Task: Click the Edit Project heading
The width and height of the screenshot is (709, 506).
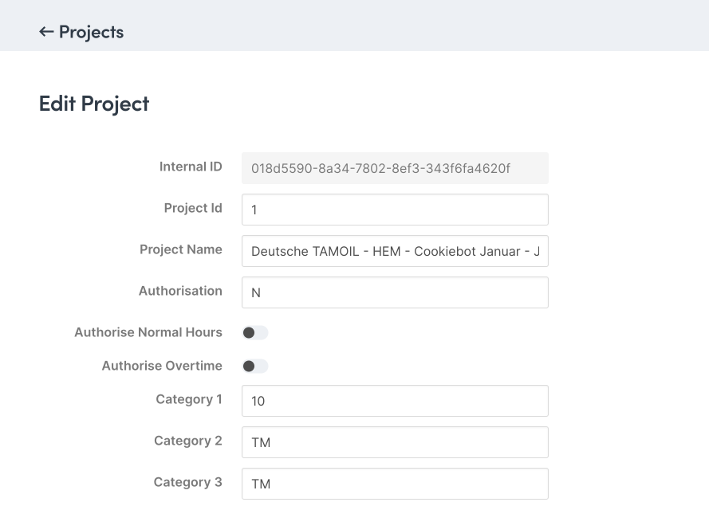Action: point(94,104)
